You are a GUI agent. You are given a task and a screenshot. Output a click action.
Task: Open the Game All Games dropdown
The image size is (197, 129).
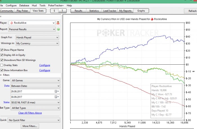click(x=35, y=80)
